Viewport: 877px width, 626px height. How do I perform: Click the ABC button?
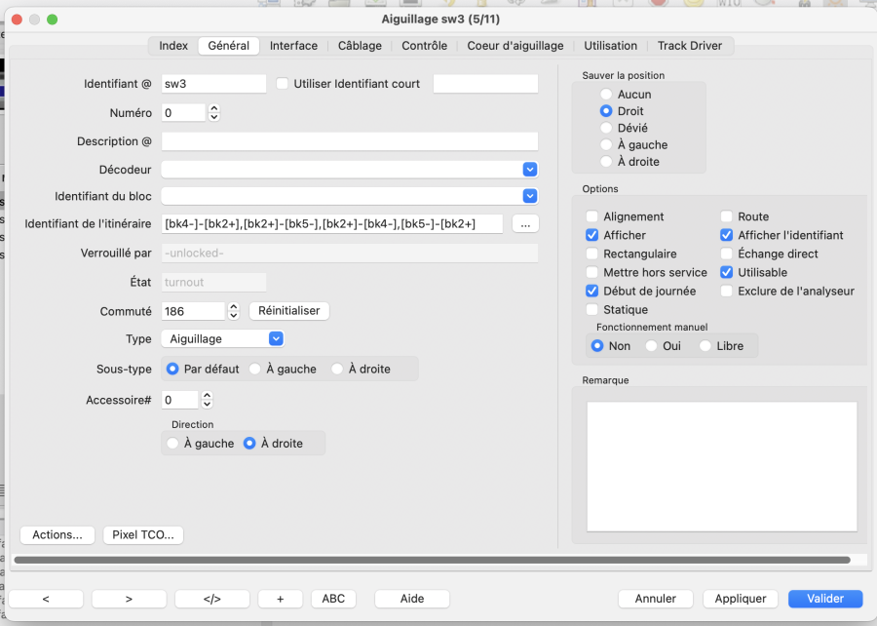[x=333, y=599]
